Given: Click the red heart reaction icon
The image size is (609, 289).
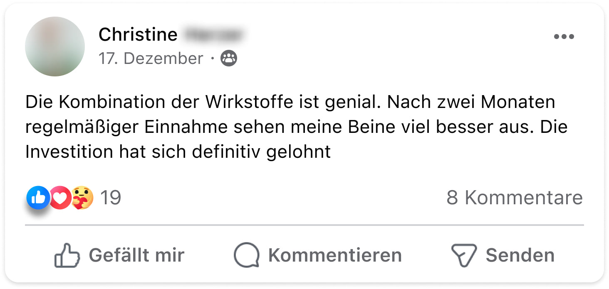Looking at the screenshot, I should point(60,198).
